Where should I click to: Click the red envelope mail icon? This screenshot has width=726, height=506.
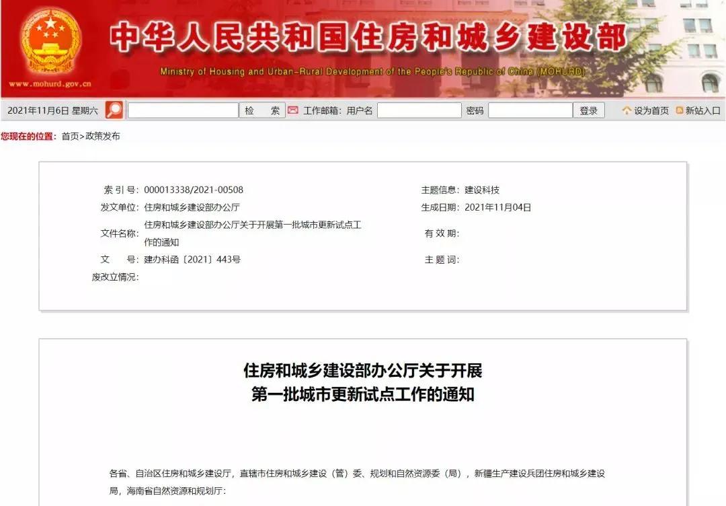[292, 110]
